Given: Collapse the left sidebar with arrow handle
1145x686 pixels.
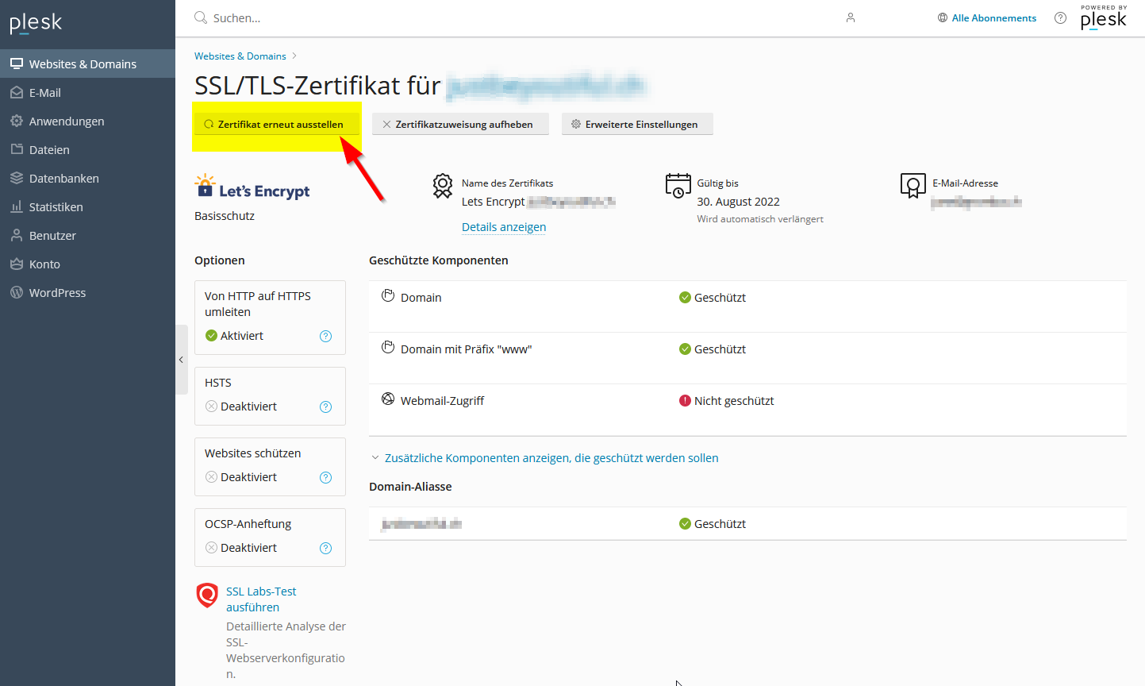Looking at the screenshot, I should 181,360.
